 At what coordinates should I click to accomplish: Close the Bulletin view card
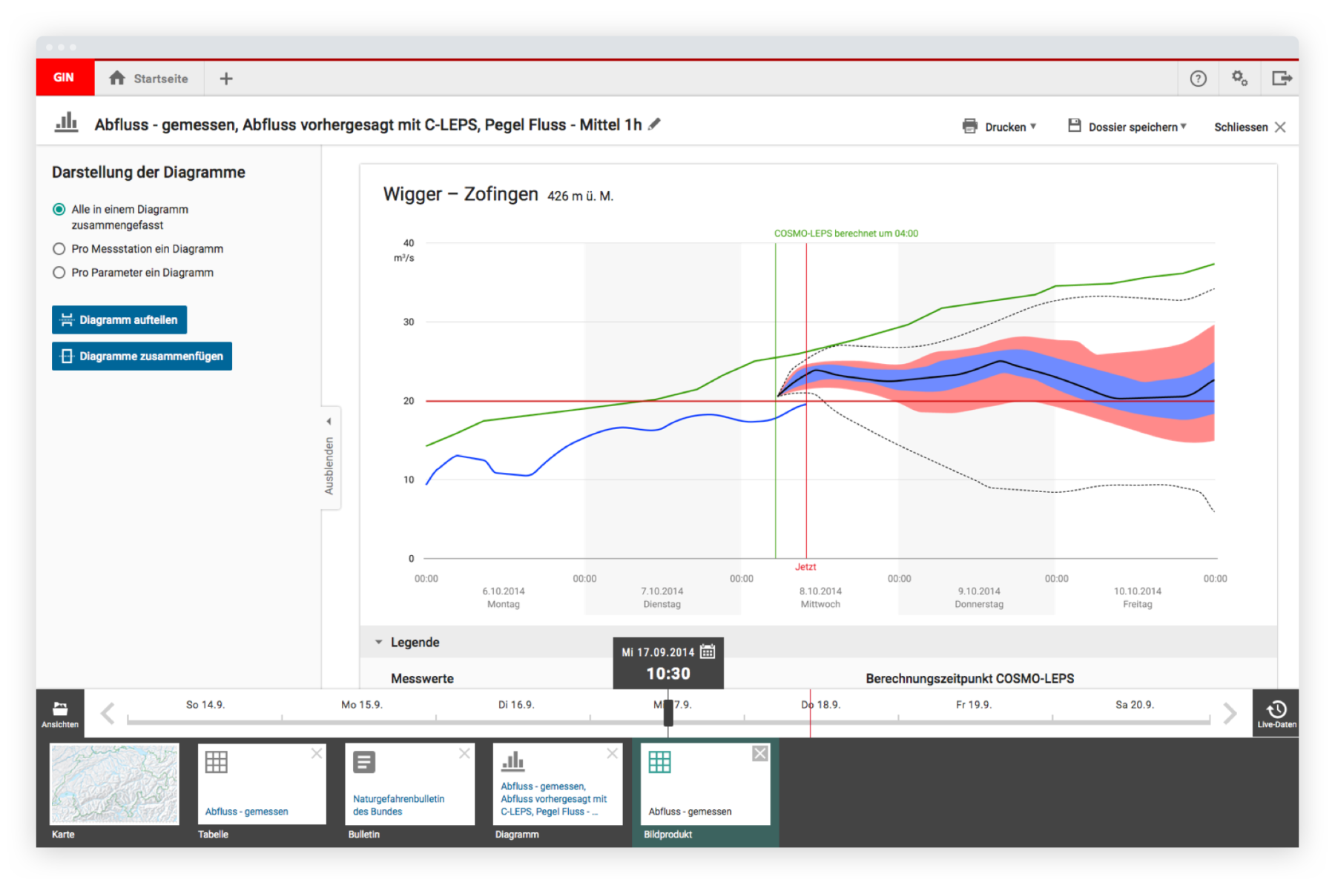point(464,753)
